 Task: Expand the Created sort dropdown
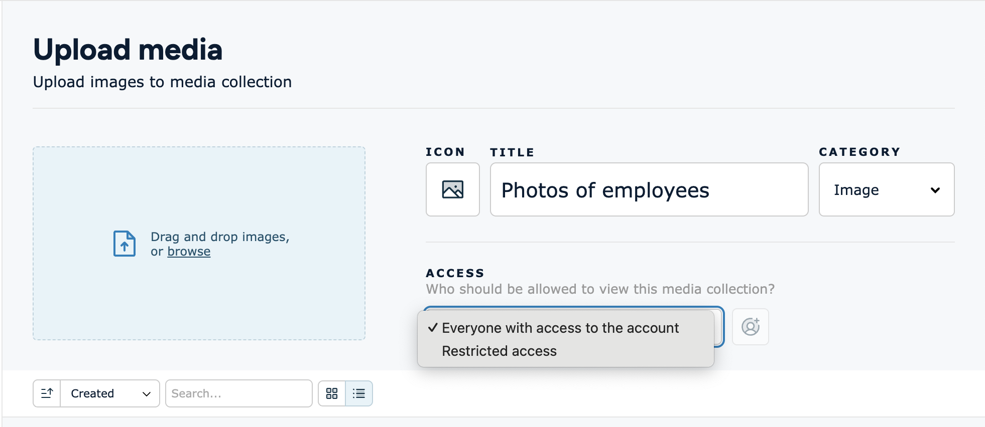[110, 393]
